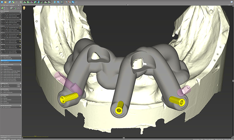Toggle the Left nerve canal checkbox
234x140 pixels.
coord(2,85)
